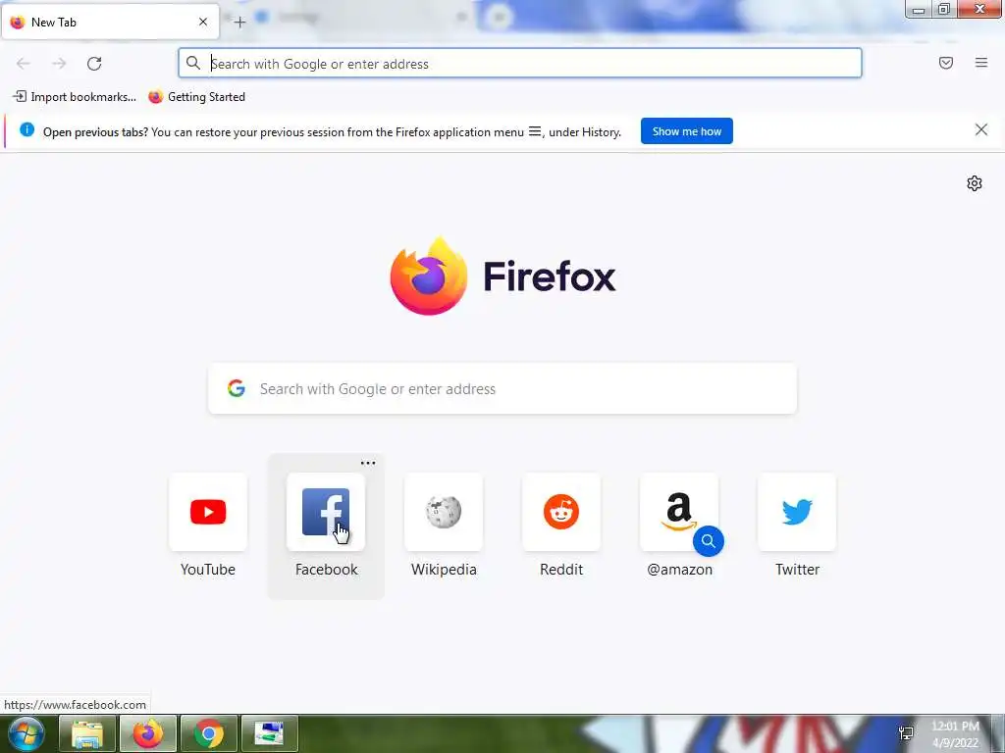Open Facebook tile three-dot context menu
Viewport: 1005px width, 753px height.
click(x=368, y=463)
